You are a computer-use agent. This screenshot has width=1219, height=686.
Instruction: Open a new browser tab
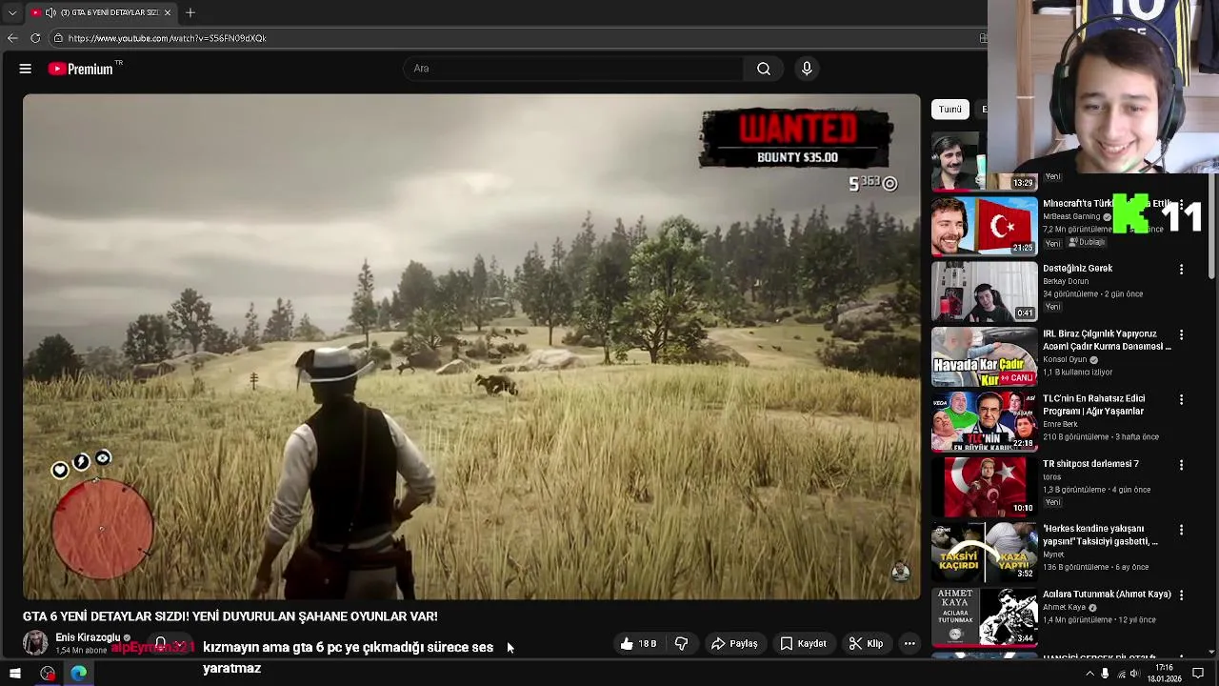point(190,12)
